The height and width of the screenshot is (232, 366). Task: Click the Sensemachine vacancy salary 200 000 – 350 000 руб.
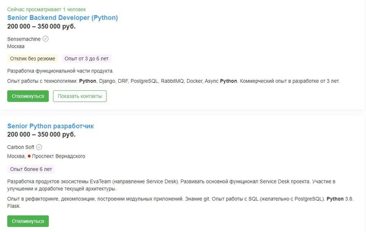coord(41,26)
